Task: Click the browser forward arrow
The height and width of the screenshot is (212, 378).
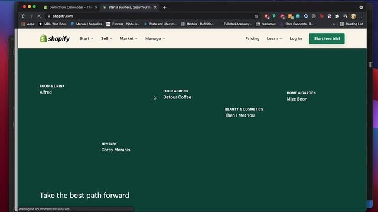Action: pyautogui.click(x=31, y=16)
